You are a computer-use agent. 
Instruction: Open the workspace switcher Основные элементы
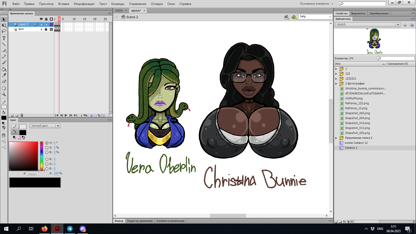click(x=316, y=4)
